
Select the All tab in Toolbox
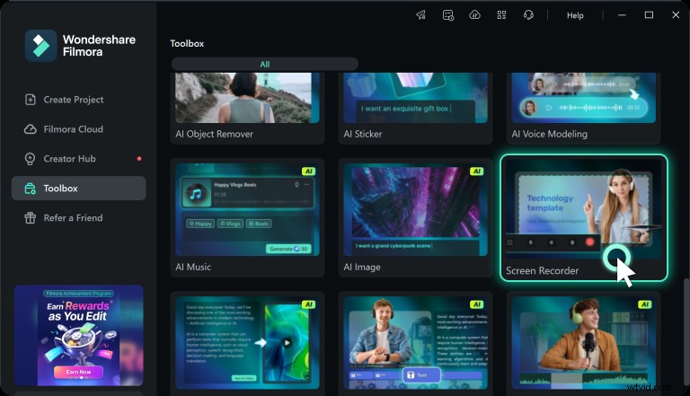[264, 65]
